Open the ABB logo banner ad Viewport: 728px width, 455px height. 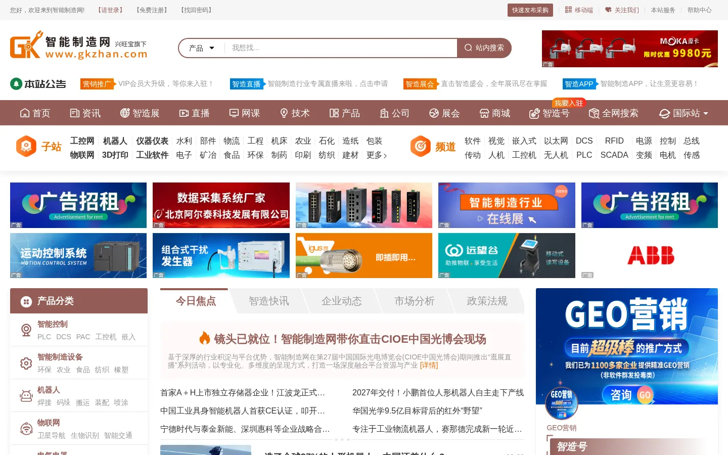tap(650, 255)
